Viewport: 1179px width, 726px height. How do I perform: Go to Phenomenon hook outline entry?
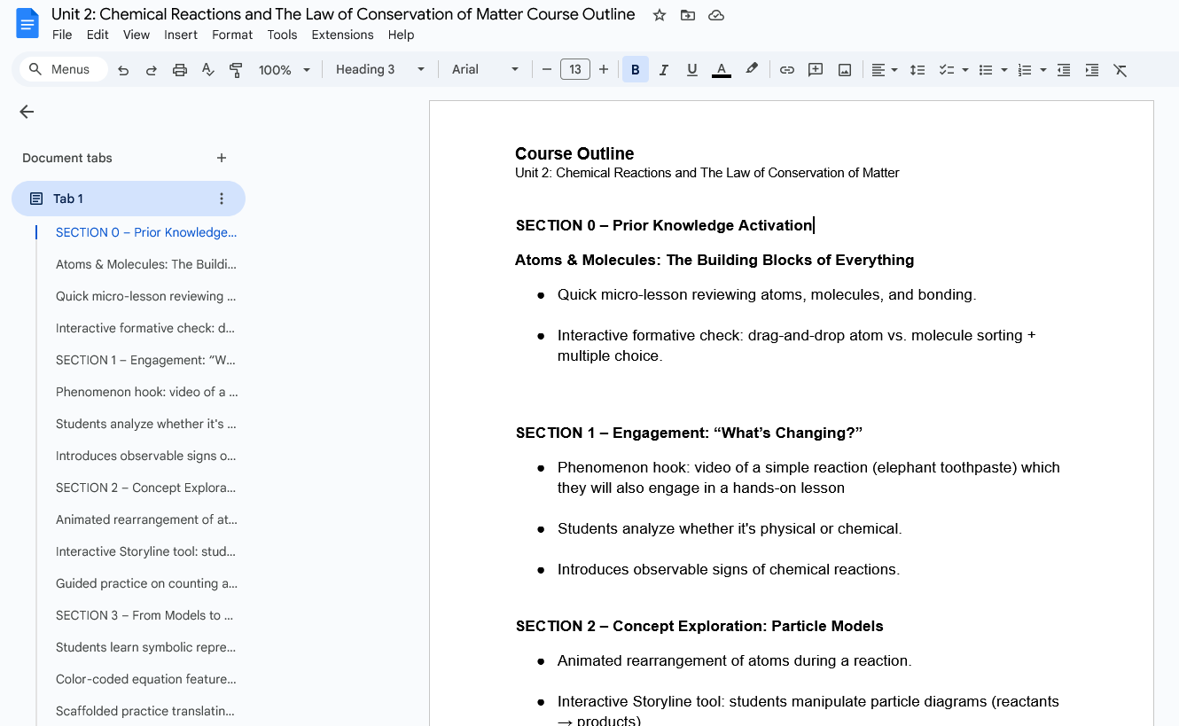tap(146, 392)
